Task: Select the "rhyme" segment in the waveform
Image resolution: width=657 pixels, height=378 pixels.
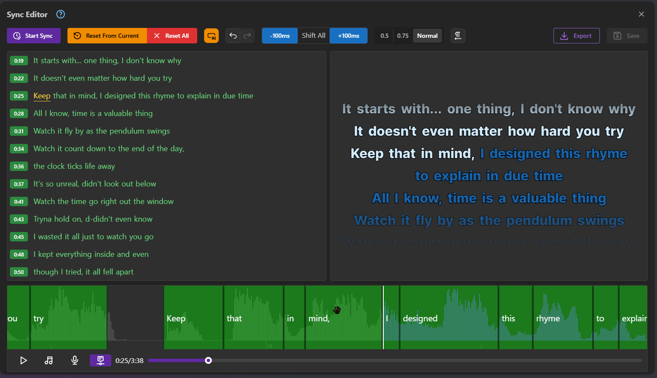Action: [563, 317]
